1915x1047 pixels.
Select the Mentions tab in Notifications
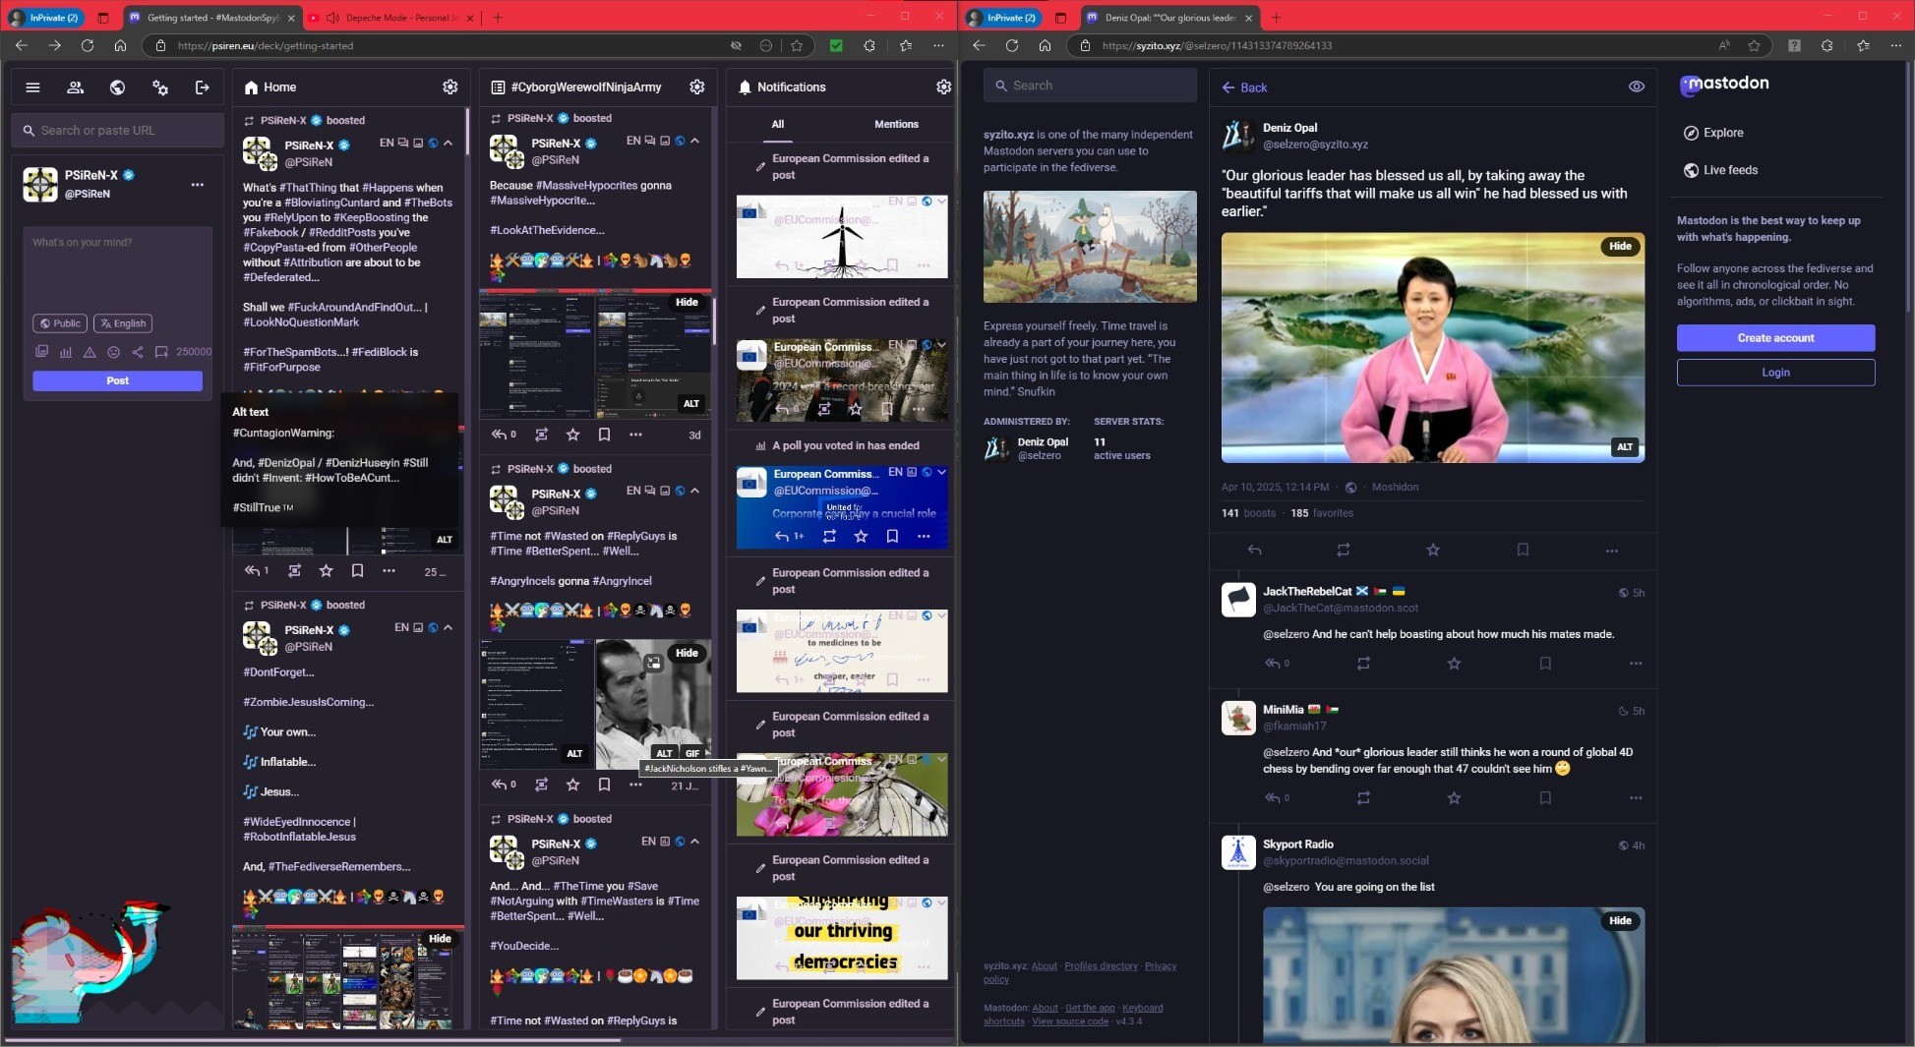click(x=896, y=125)
